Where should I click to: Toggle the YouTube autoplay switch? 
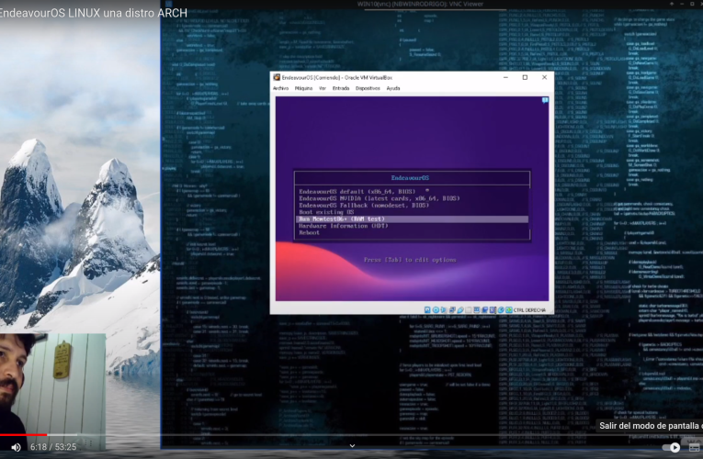coord(671,447)
